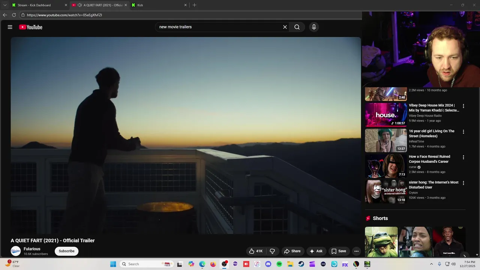This screenshot has height=270, width=480.
Task: View site info lock icon in address bar
Action: point(23,15)
